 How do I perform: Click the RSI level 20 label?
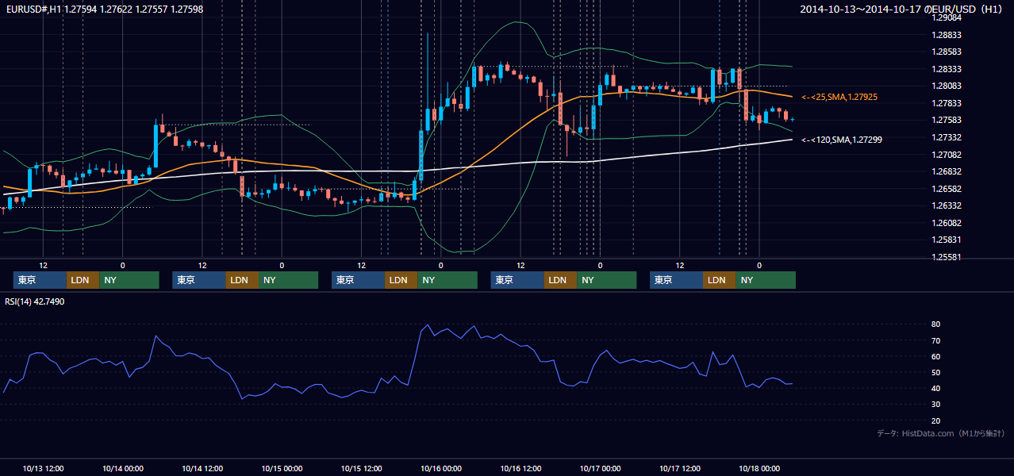pyautogui.click(x=936, y=420)
